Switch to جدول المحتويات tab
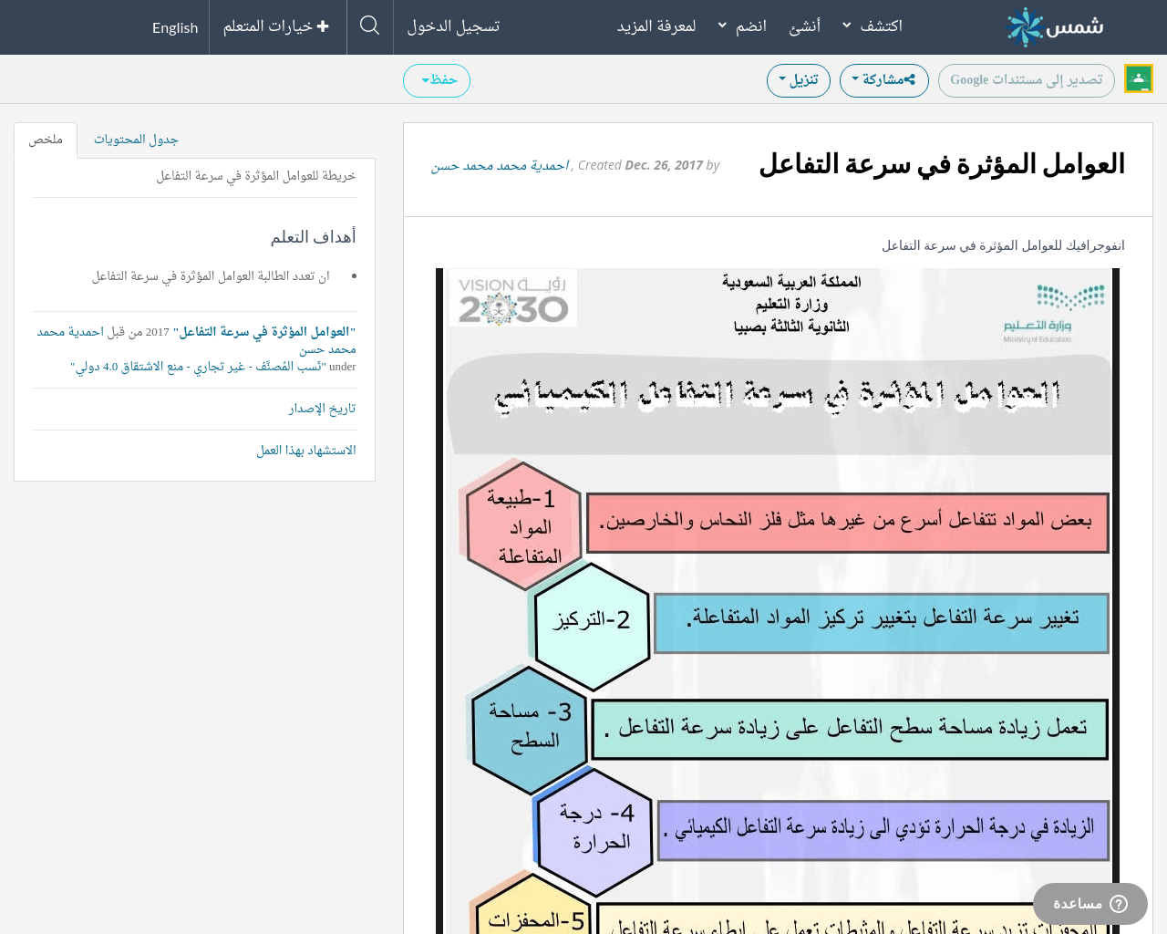Viewport: 1167px width, 934px height. point(136,140)
